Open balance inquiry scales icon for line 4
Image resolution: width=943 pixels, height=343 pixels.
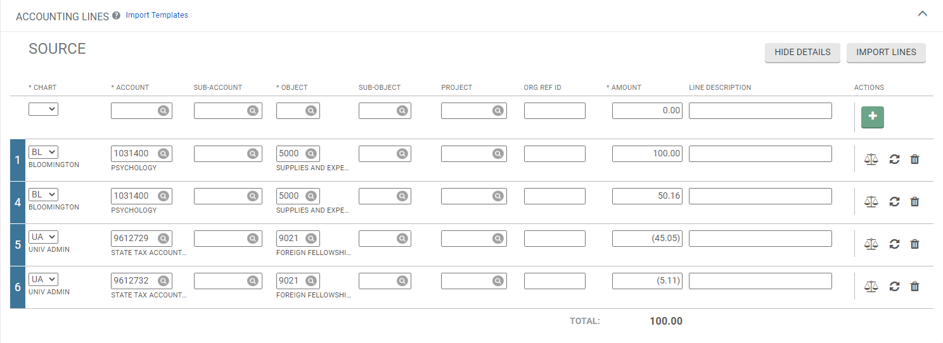871,202
